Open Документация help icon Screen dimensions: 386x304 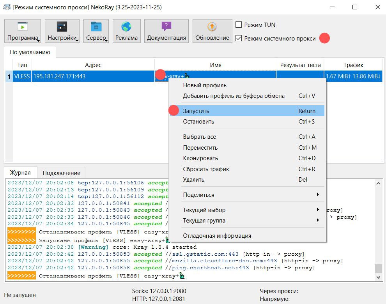tap(166, 27)
